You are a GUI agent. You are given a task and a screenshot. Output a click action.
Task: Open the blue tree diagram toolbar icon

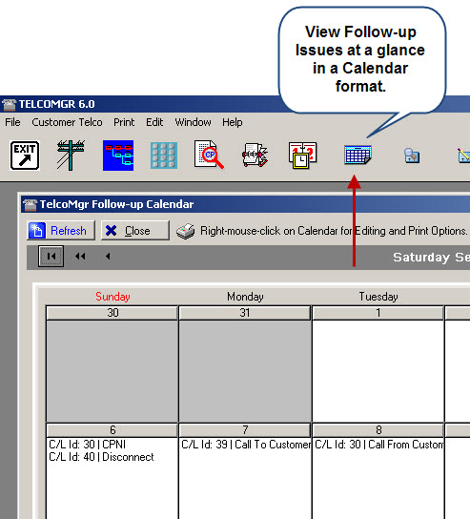click(118, 156)
